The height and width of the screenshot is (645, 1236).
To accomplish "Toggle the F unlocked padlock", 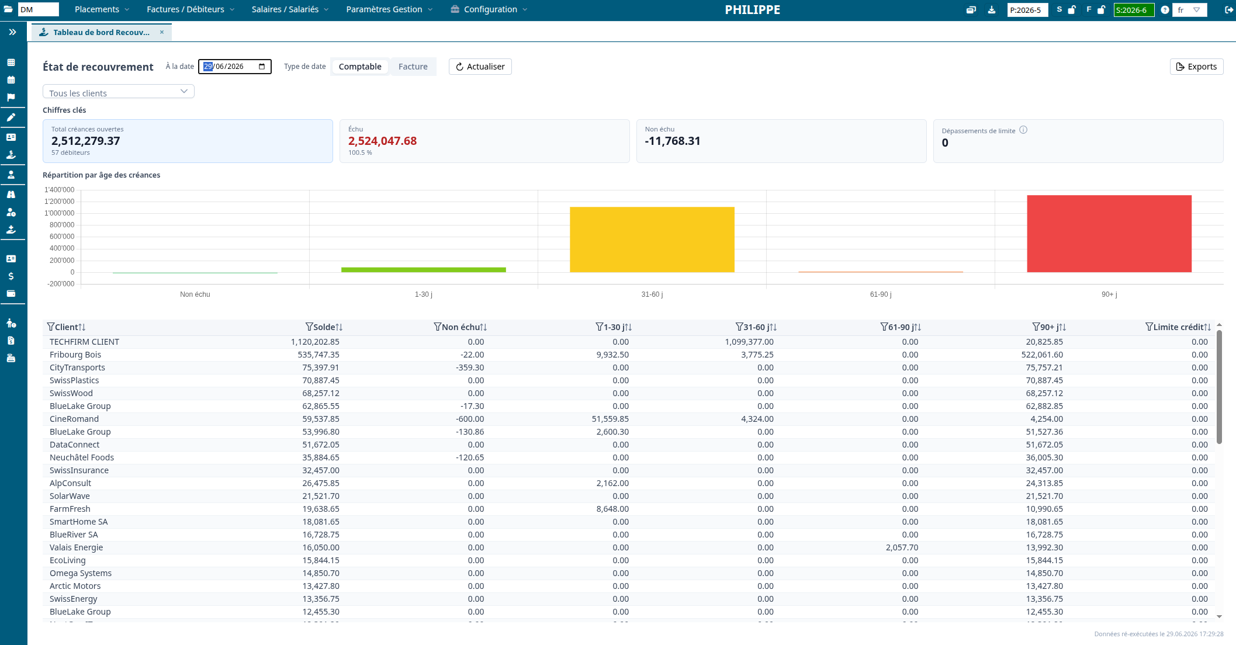I will coord(1101,10).
